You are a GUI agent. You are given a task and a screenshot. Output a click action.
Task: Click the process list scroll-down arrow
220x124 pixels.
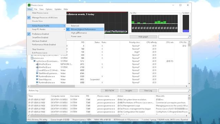(189, 83)
